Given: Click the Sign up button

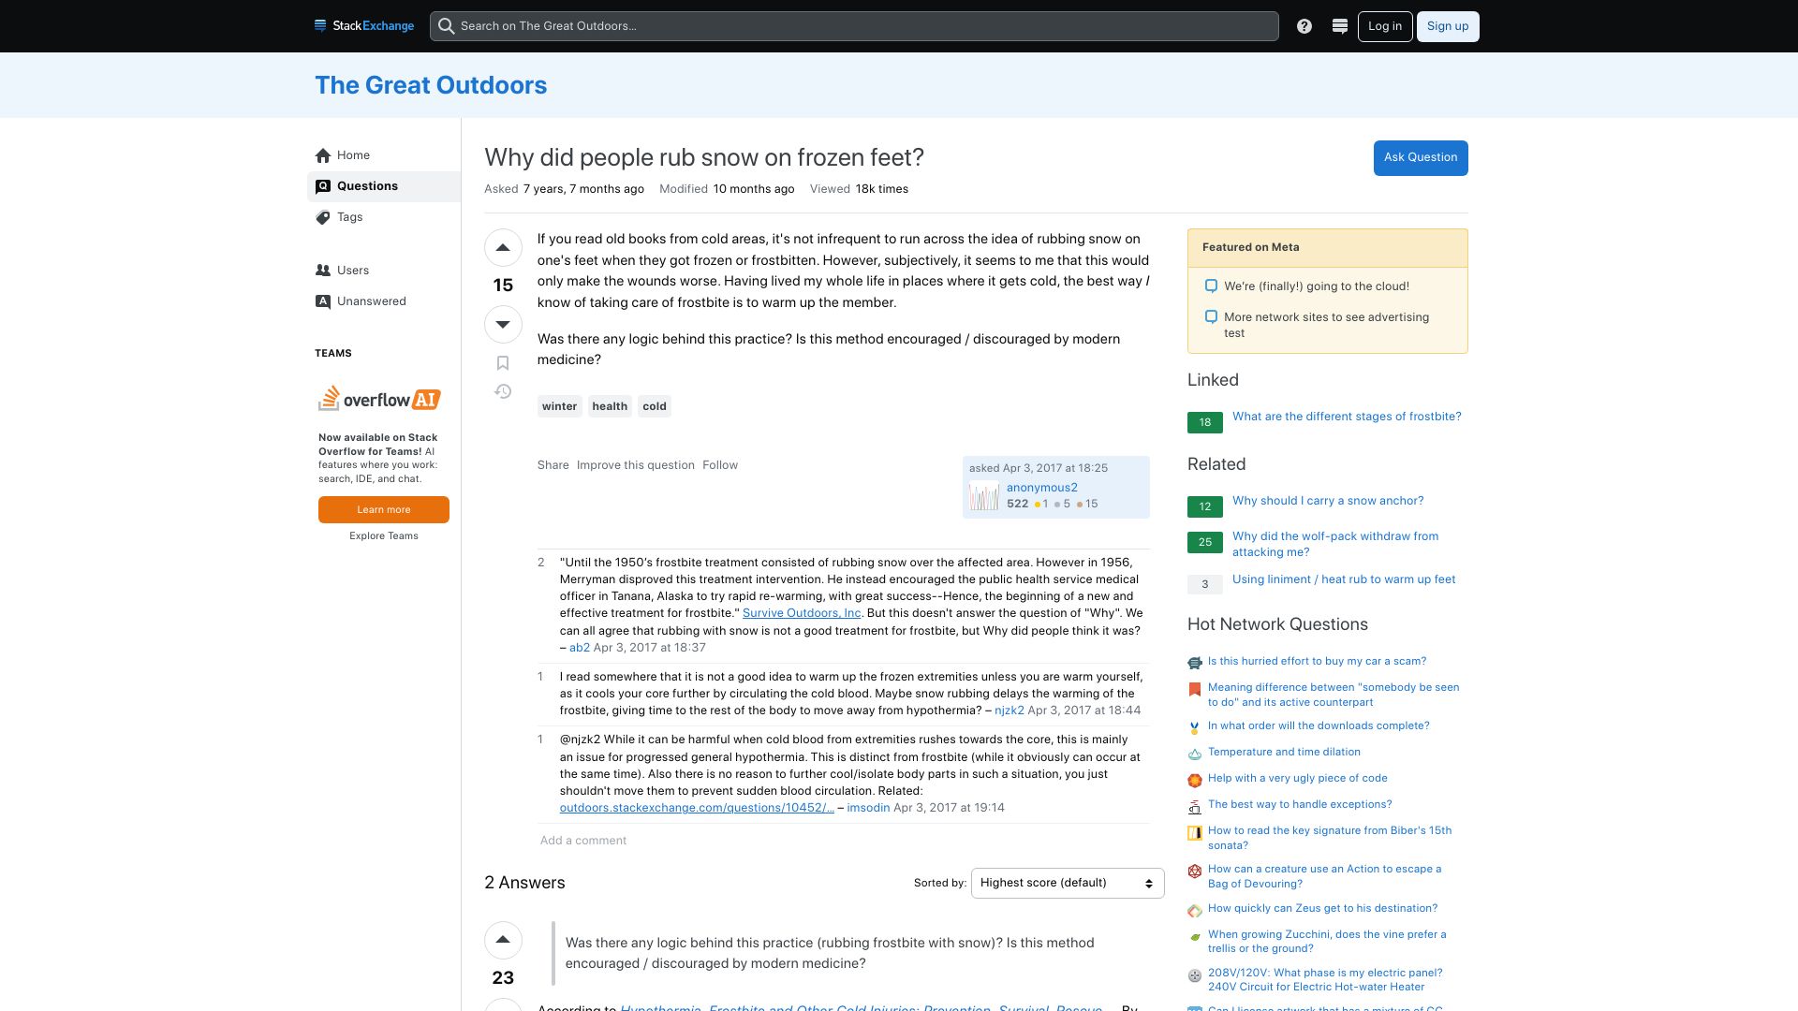Looking at the screenshot, I should [1448, 26].
